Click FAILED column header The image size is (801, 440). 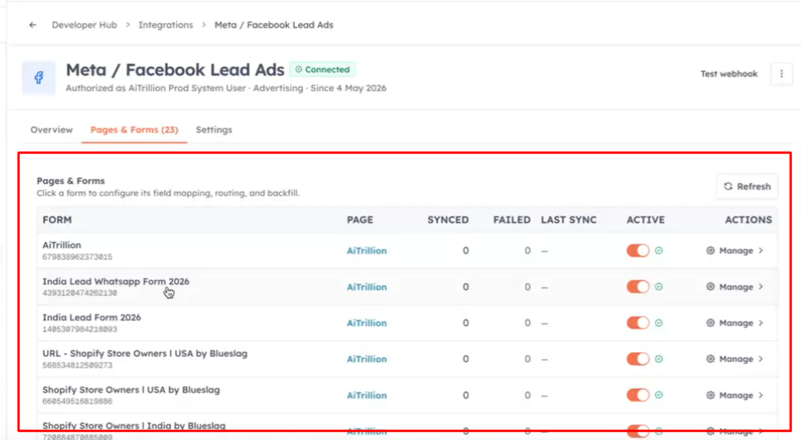[x=512, y=220]
